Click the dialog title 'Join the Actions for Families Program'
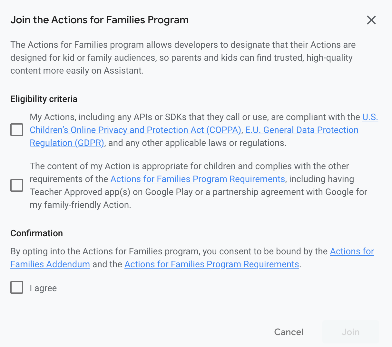The width and height of the screenshot is (392, 347). pos(99,20)
